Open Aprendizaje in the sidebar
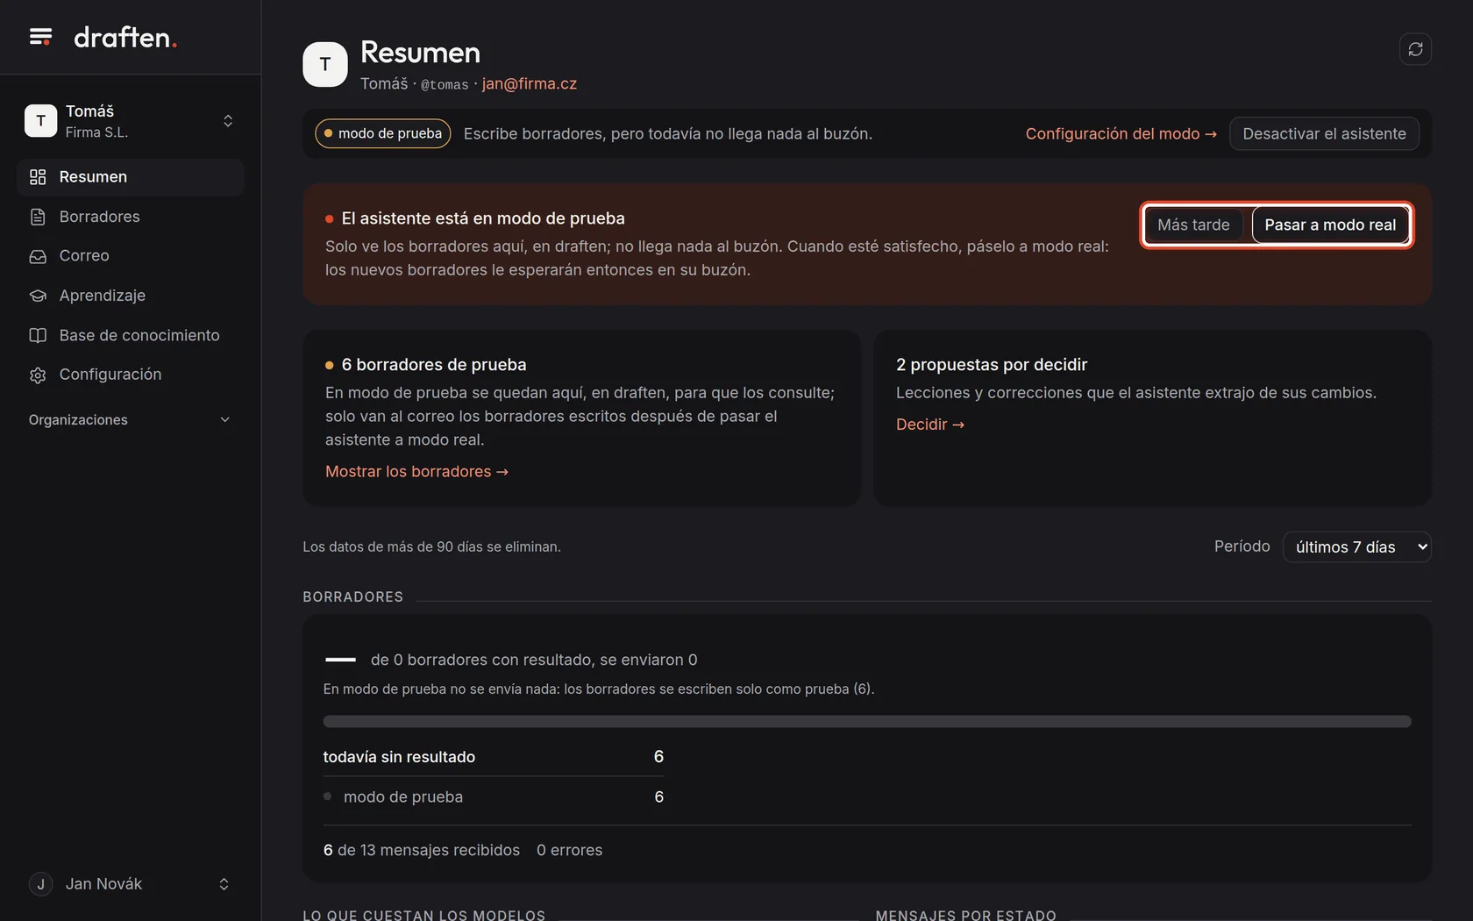 click(130, 296)
